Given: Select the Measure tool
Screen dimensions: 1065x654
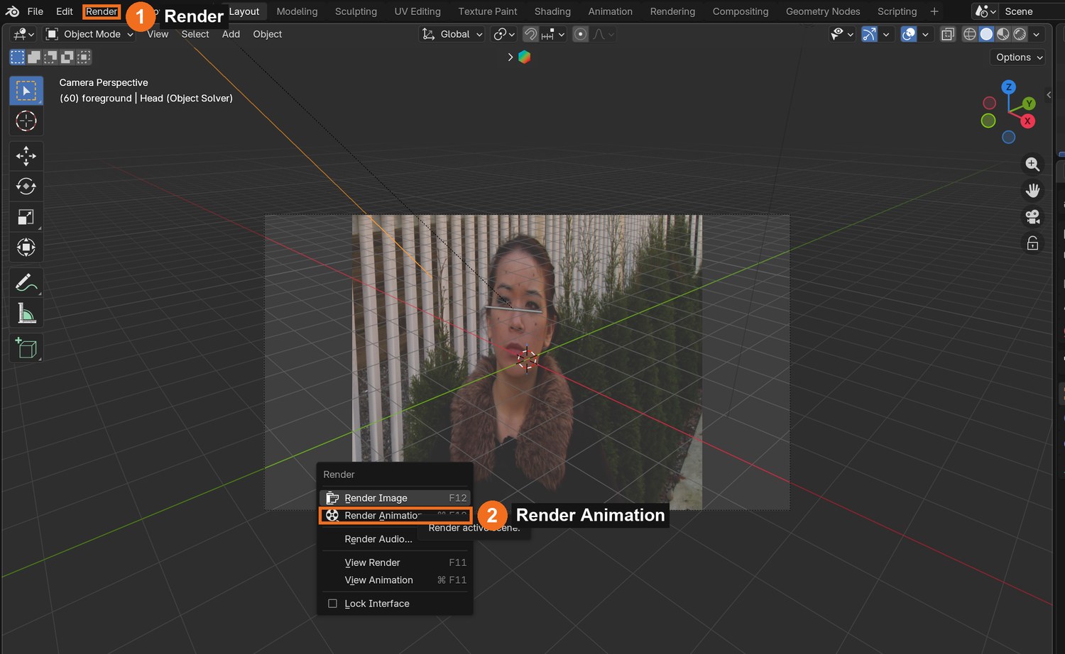Looking at the screenshot, I should click(26, 313).
